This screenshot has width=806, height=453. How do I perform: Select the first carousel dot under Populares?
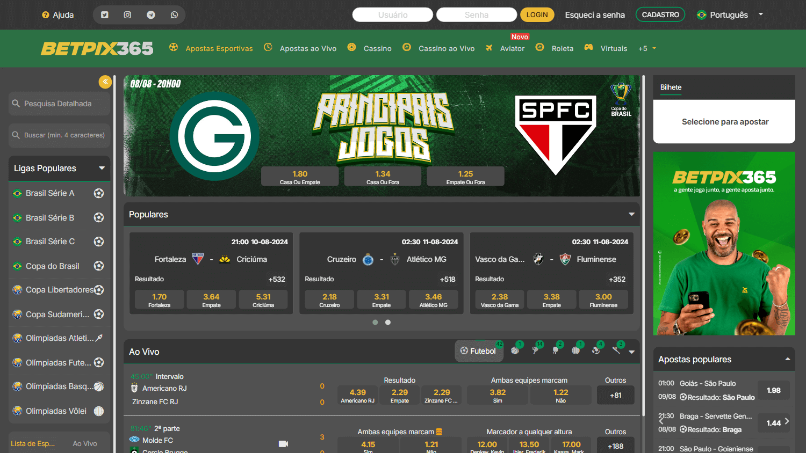click(x=375, y=322)
